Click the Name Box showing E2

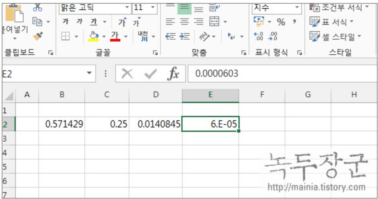(43, 73)
